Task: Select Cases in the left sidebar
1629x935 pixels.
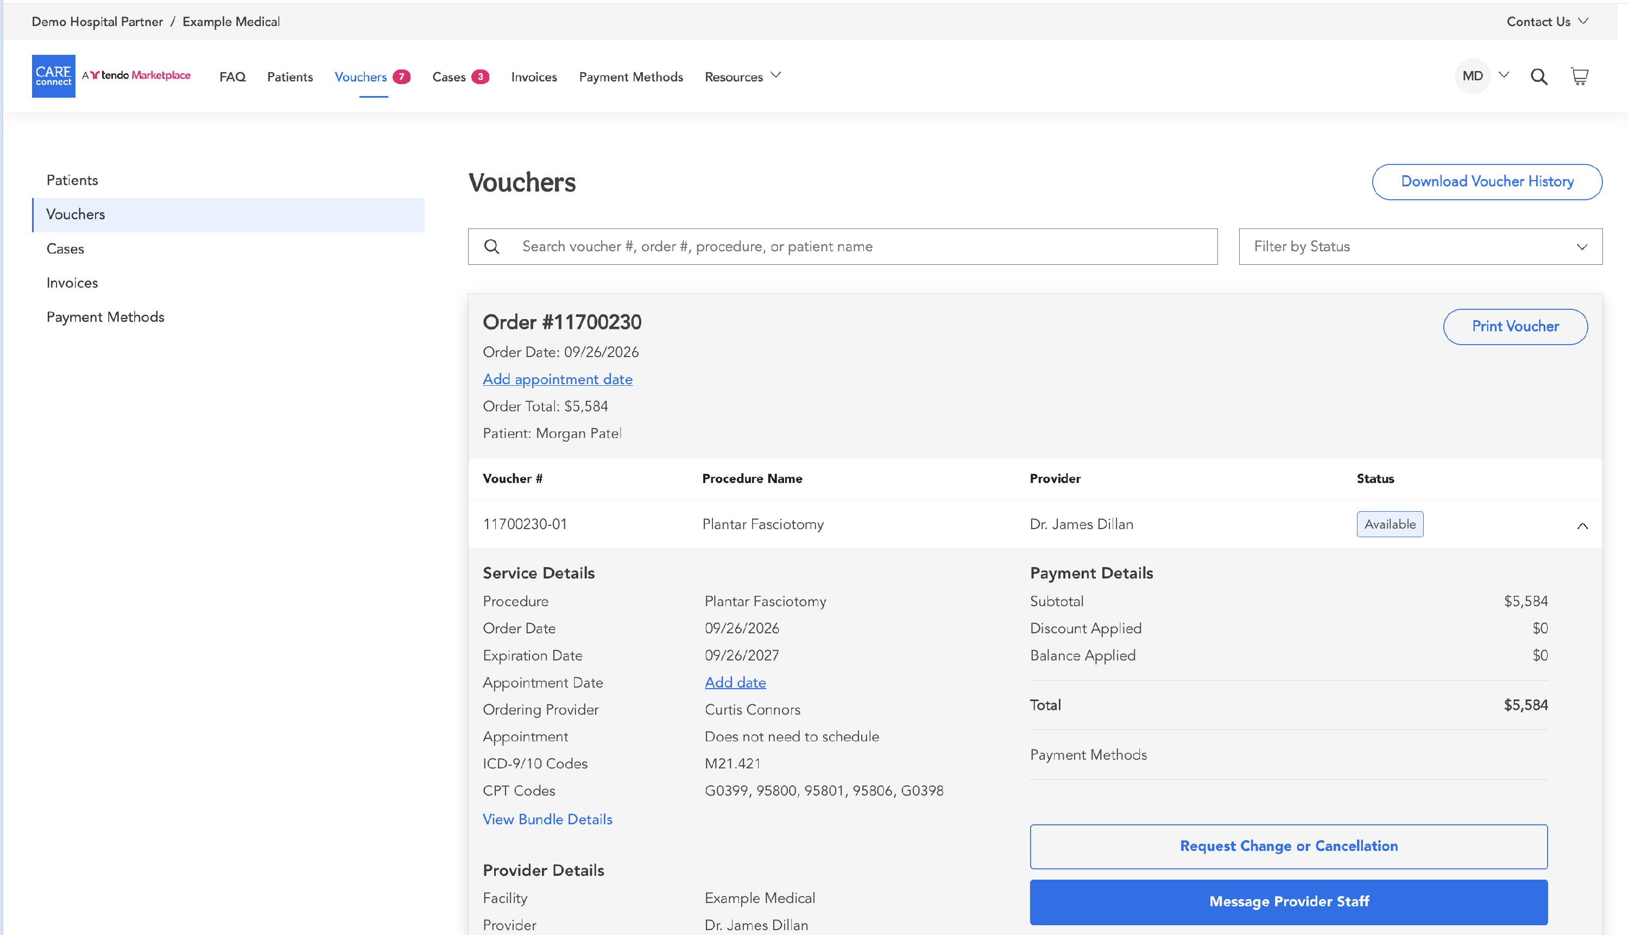Action: pyautogui.click(x=228, y=249)
